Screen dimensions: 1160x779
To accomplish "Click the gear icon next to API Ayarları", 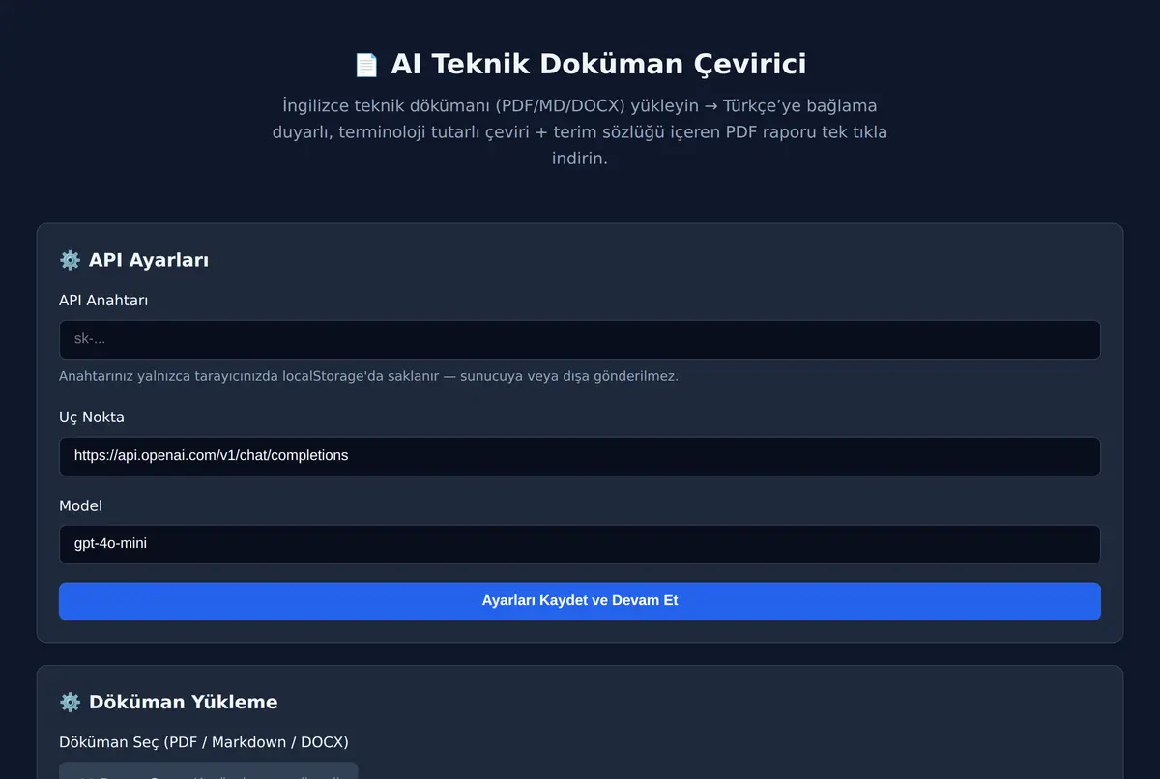I will (x=70, y=260).
